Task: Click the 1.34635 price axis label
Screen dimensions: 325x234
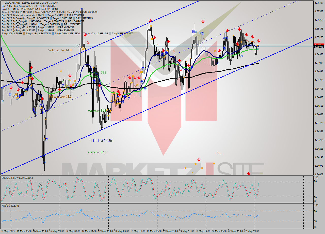Action: click(319, 97)
